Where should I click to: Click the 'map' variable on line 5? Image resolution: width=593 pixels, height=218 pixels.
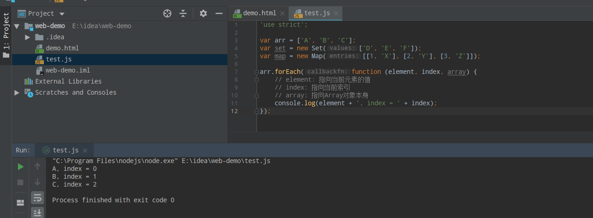click(280, 56)
